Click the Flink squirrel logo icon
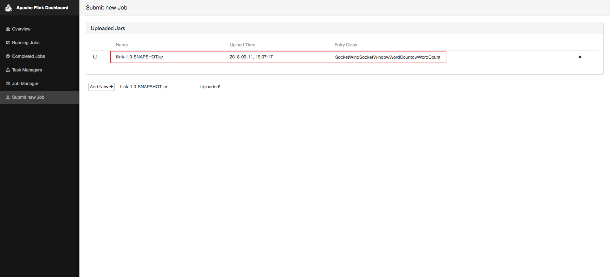Image resolution: width=610 pixels, height=277 pixels. click(x=8, y=8)
